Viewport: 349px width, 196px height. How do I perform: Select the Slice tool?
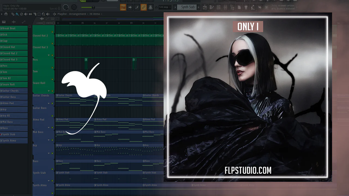click(35, 14)
